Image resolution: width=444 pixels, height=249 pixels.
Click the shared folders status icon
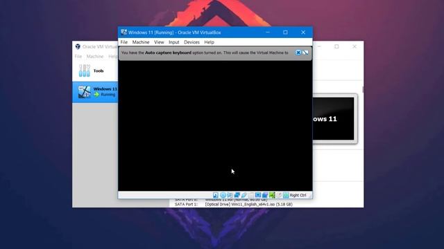(251, 195)
